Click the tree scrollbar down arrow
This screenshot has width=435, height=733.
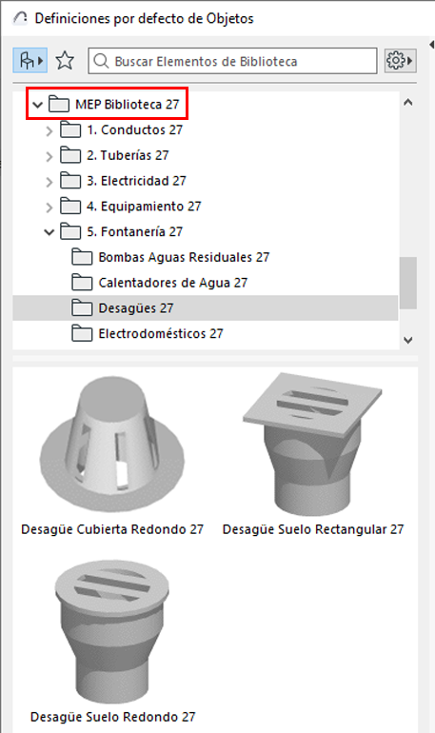tap(408, 340)
